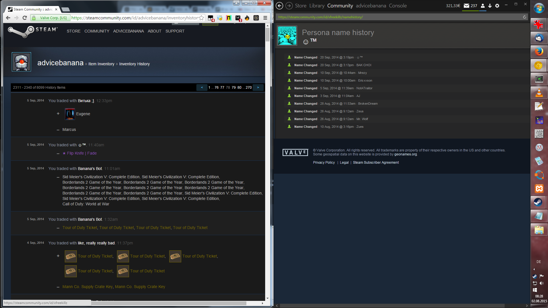Open VLC from the taskbar

coord(539,93)
